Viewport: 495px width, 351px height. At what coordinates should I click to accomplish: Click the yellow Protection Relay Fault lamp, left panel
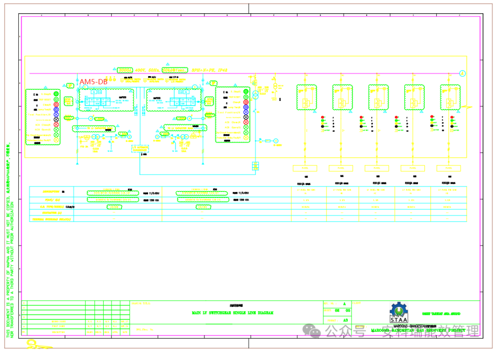tap(56, 140)
